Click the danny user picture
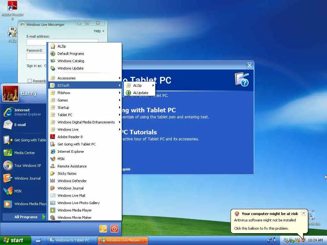327x245 pixels. [x=11, y=93]
